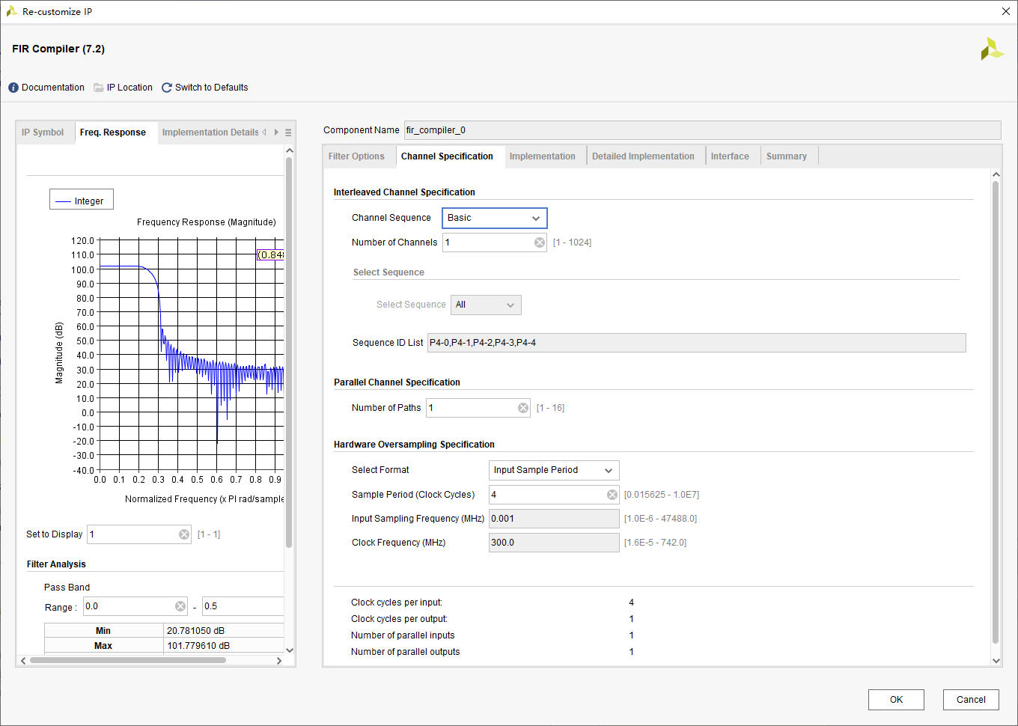Switch to the IP Symbol tab
The width and height of the screenshot is (1018, 726).
coord(43,132)
